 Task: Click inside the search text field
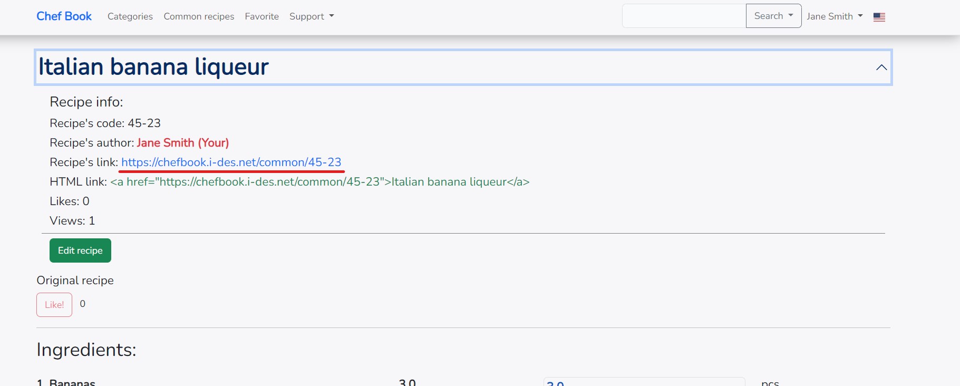pyautogui.click(x=684, y=16)
